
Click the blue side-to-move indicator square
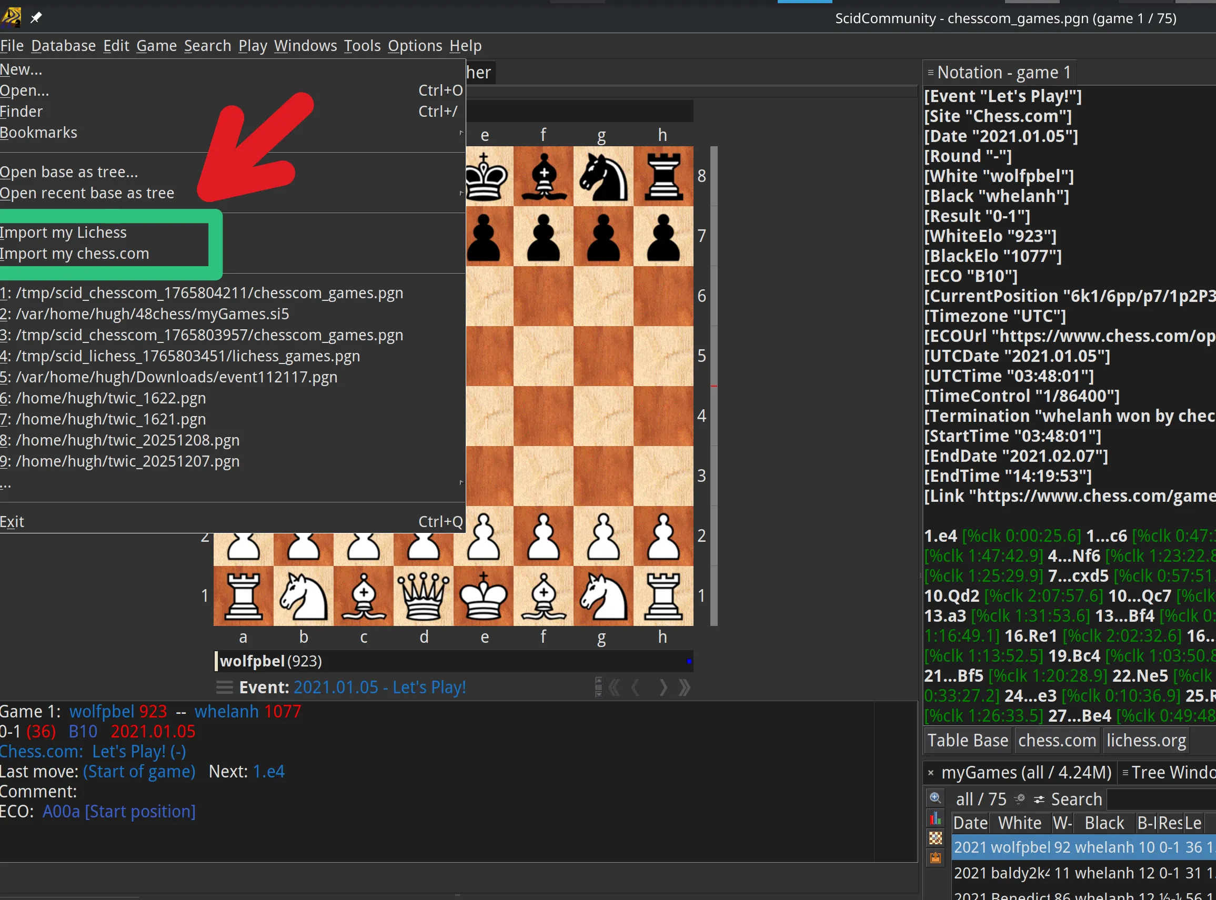689,661
